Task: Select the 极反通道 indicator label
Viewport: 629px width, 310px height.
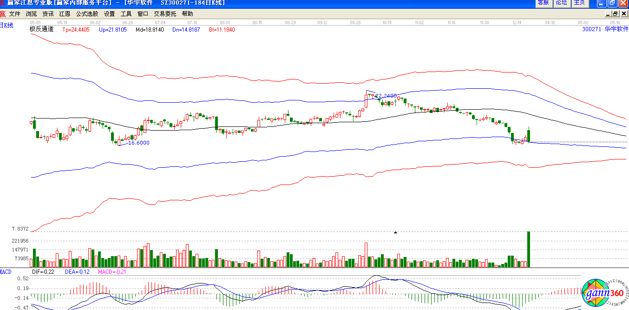Action: [41, 29]
